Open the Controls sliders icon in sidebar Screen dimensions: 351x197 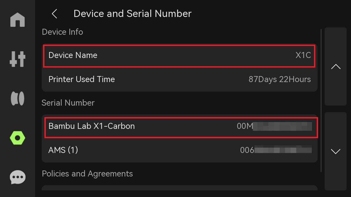tap(18, 59)
